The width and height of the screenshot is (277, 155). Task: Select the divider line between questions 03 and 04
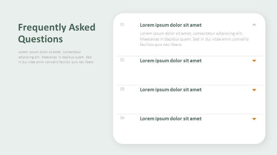pos(190,114)
